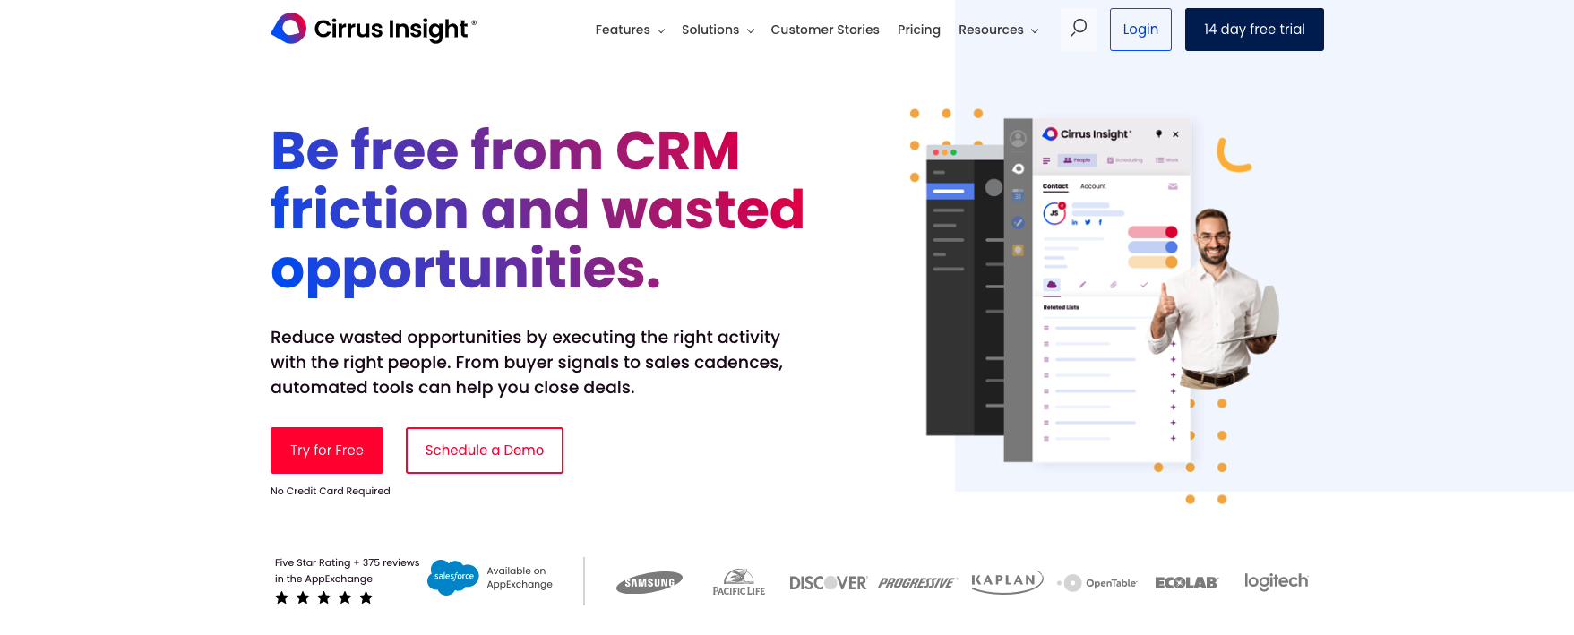1574x635 pixels.
Task: Expand the Solutions dropdown menu
Action: coord(718,30)
